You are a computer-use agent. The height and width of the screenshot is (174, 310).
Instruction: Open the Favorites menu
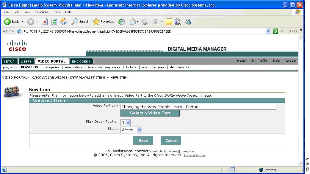tap(41, 12)
